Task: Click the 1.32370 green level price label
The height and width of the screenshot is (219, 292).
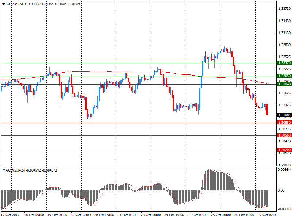Action: [x=284, y=63]
